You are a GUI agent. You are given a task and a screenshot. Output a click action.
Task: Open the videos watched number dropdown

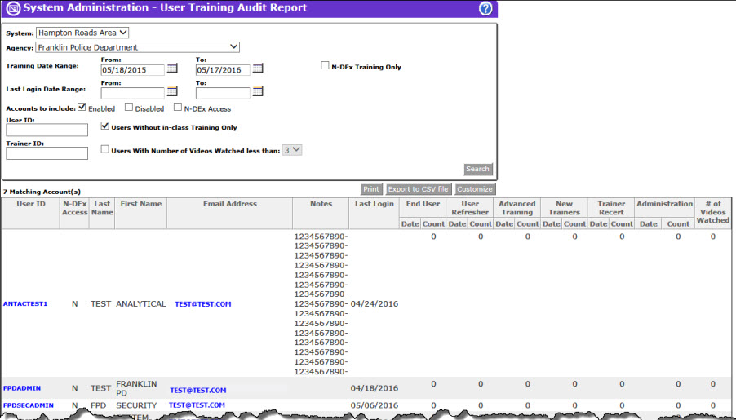(291, 150)
